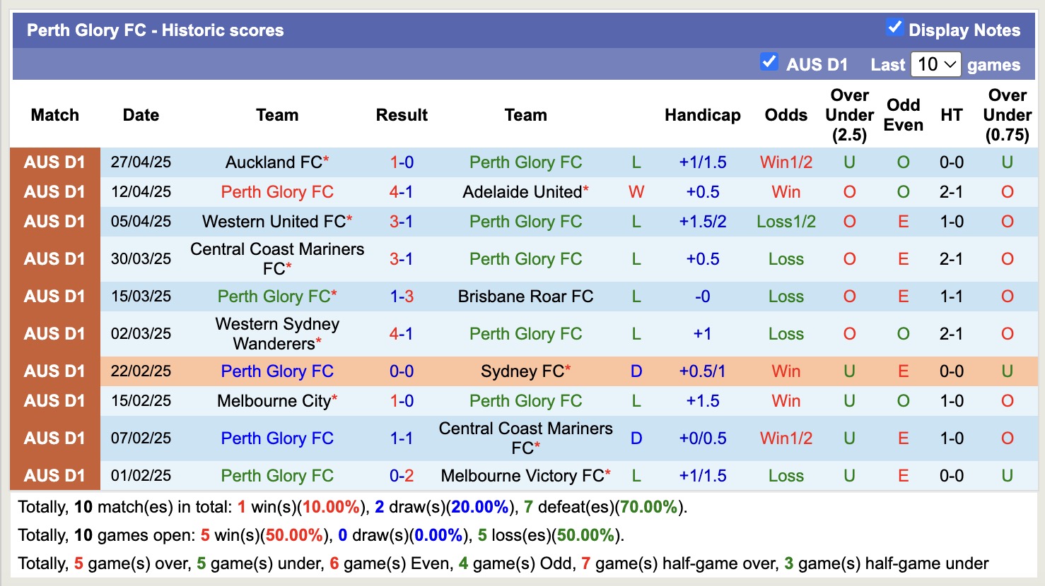This screenshot has height=586, width=1045.
Task: Open the Last games count dropdown
Action: coord(936,64)
